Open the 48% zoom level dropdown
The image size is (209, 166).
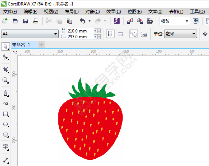point(175,21)
